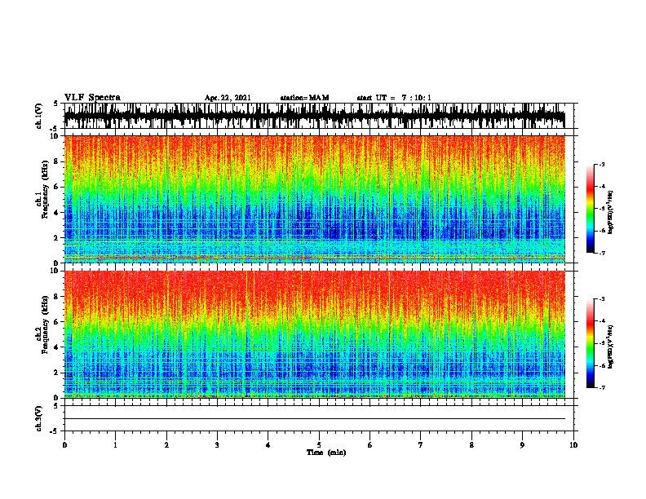Click the flat line in the ch.3(V) panel
This screenshot has height=499, width=646.
[314, 419]
